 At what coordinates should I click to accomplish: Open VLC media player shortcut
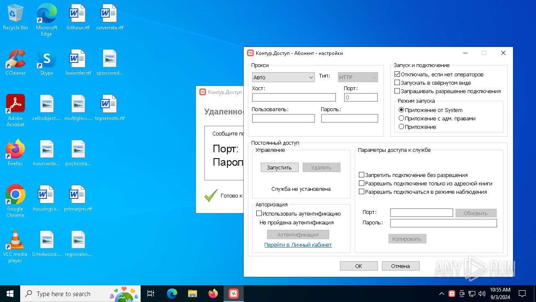[x=15, y=247]
